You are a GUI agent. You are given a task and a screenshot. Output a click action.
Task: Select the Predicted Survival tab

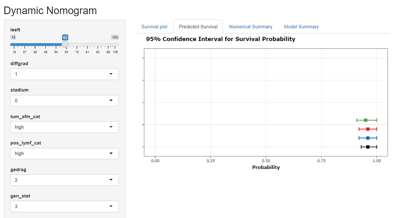[x=198, y=27]
